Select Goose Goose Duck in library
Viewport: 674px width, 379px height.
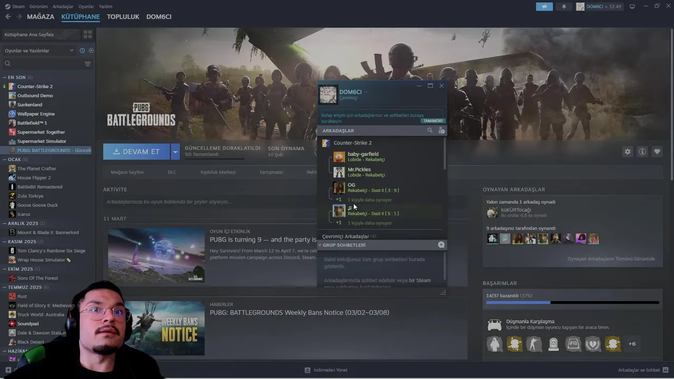tap(37, 205)
